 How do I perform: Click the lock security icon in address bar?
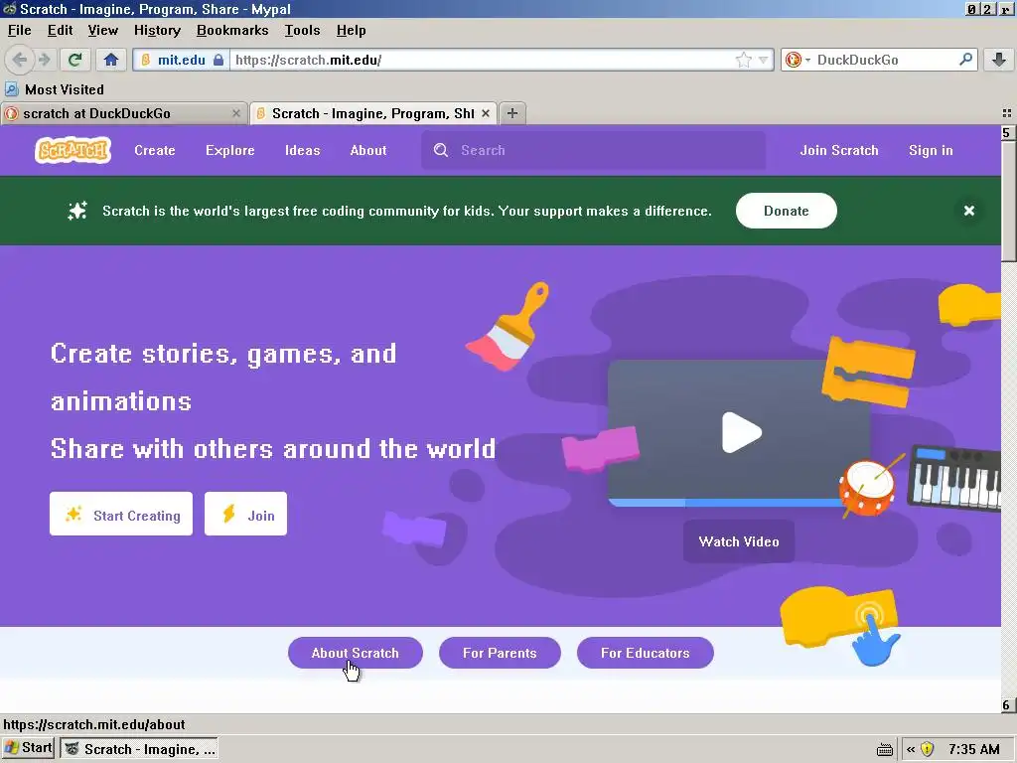[x=218, y=60]
